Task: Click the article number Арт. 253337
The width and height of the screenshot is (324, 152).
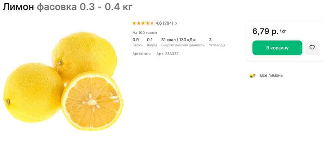Action: [x=167, y=54]
